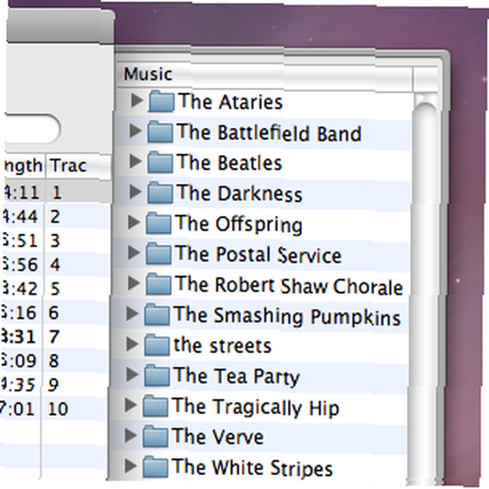Screen dimensions: 489x489
Task: Expand The Postal Service folder
Action: [x=134, y=253]
